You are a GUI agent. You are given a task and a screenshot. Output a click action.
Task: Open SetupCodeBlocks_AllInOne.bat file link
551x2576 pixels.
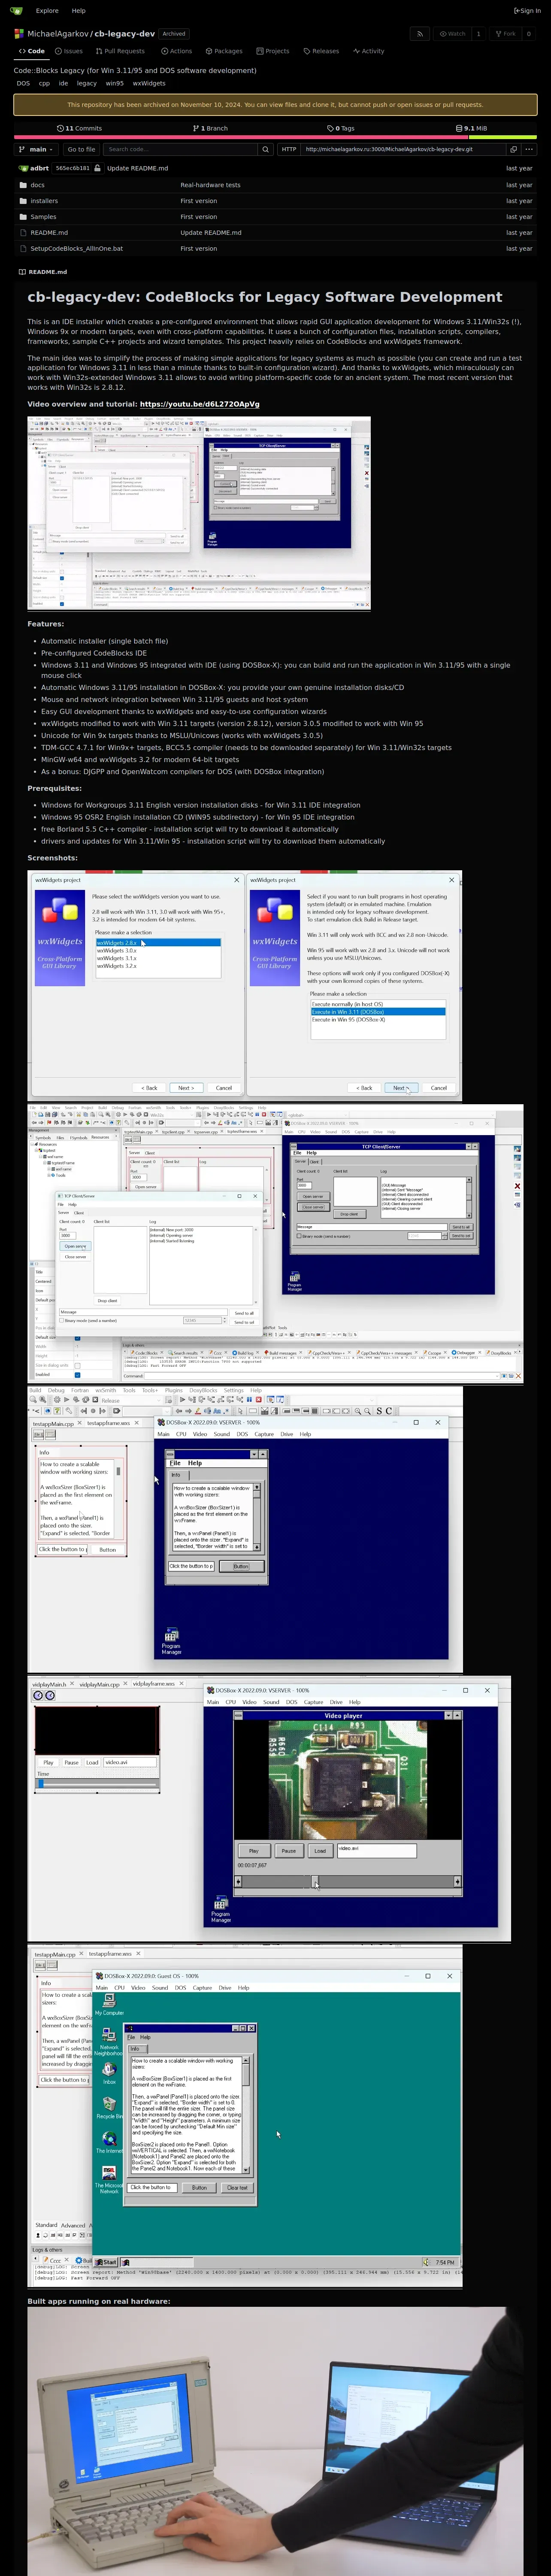[77, 249]
